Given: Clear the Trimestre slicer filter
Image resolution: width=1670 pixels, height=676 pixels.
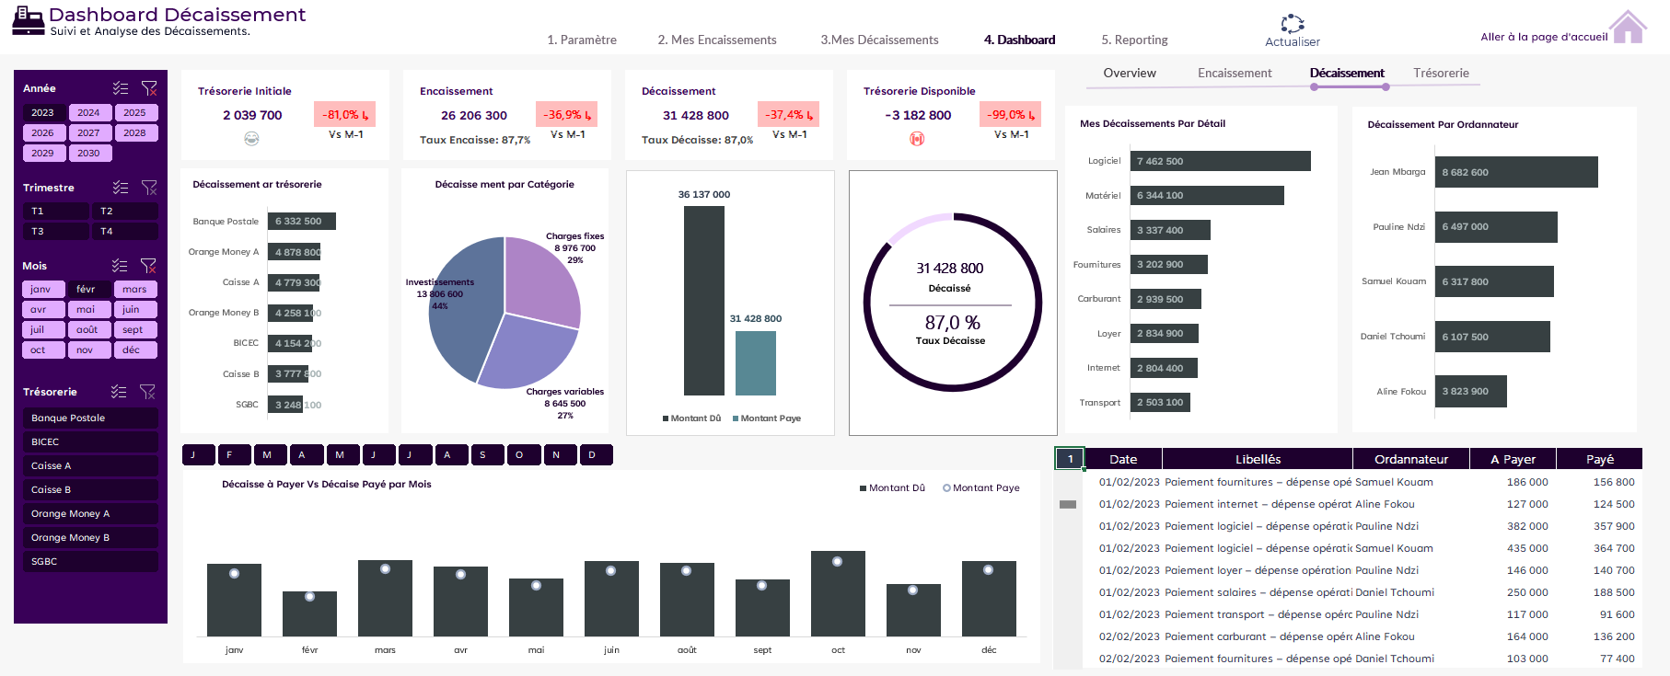Looking at the screenshot, I should click(x=149, y=188).
